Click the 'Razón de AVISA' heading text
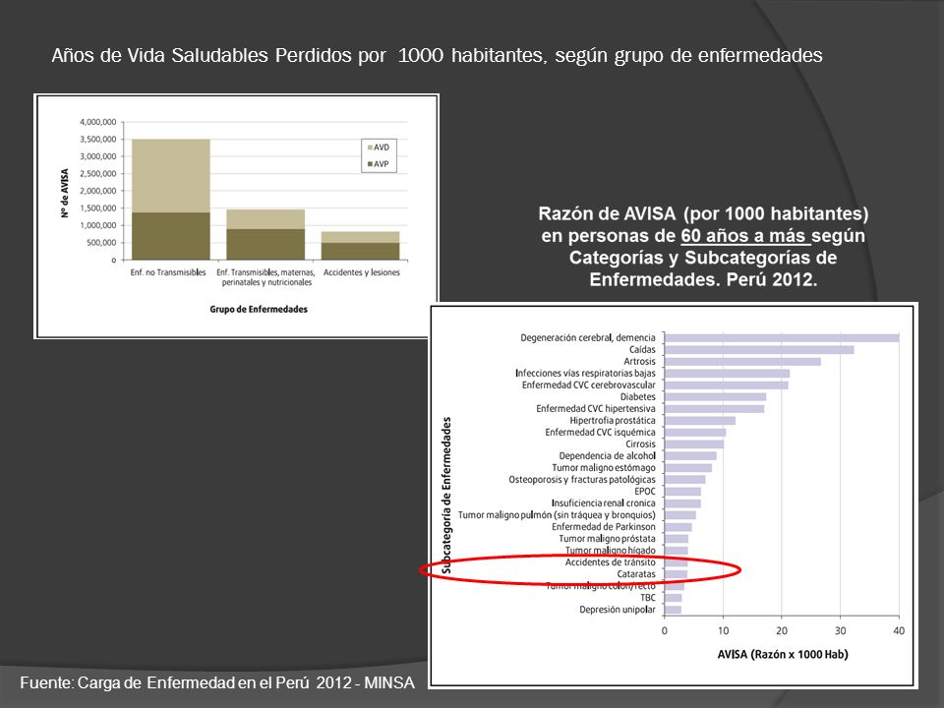 pos(703,246)
